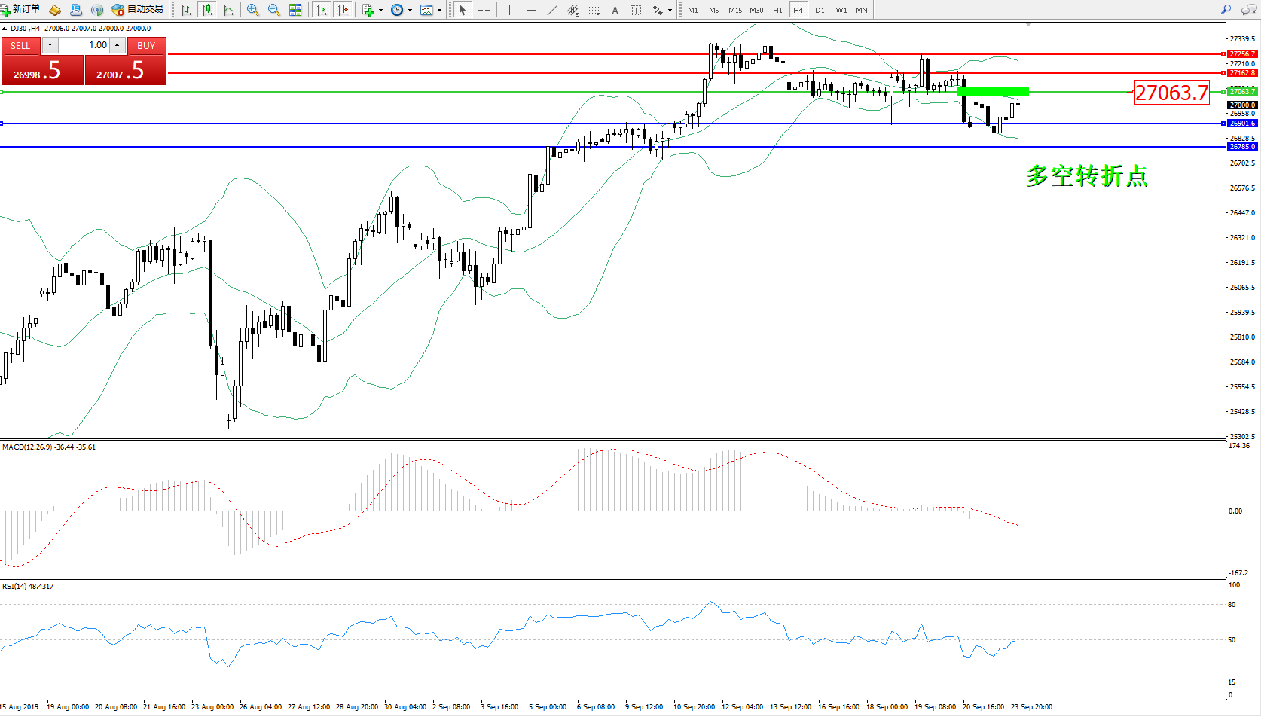Image resolution: width=1261 pixels, height=717 pixels.
Task: Select the M15 timeframe
Action: [734, 10]
